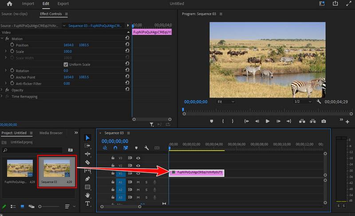Select the Razor tool
This screenshot has width=355, height=216.
87,162
